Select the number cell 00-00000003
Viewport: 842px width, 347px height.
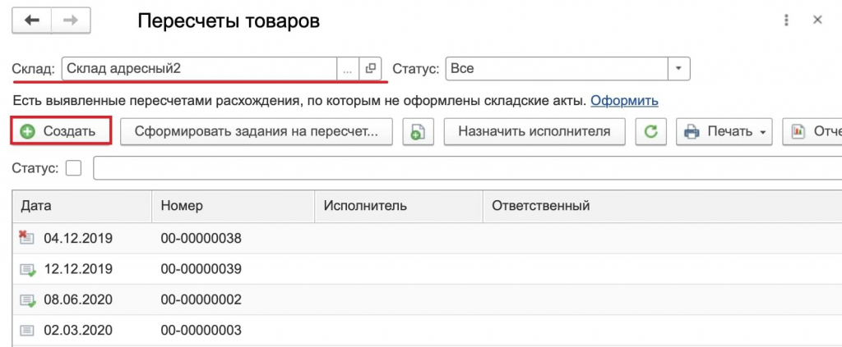pos(201,330)
